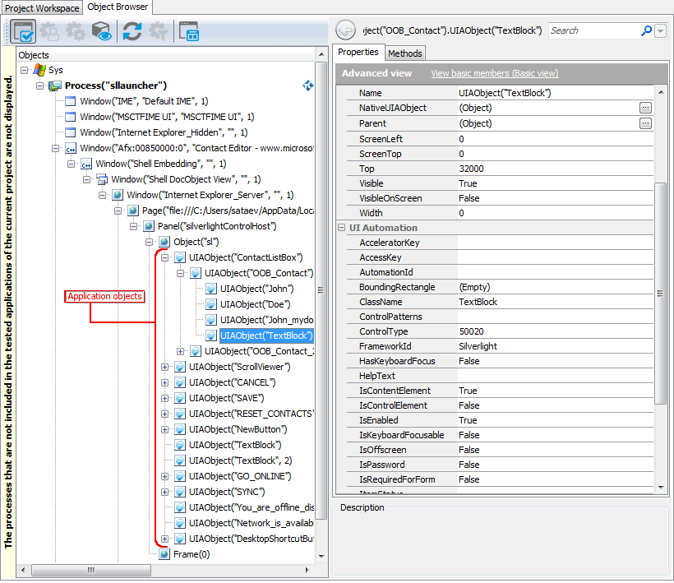Click the back navigation arrow above Properties
This screenshot has width=674, height=583.
click(x=345, y=30)
